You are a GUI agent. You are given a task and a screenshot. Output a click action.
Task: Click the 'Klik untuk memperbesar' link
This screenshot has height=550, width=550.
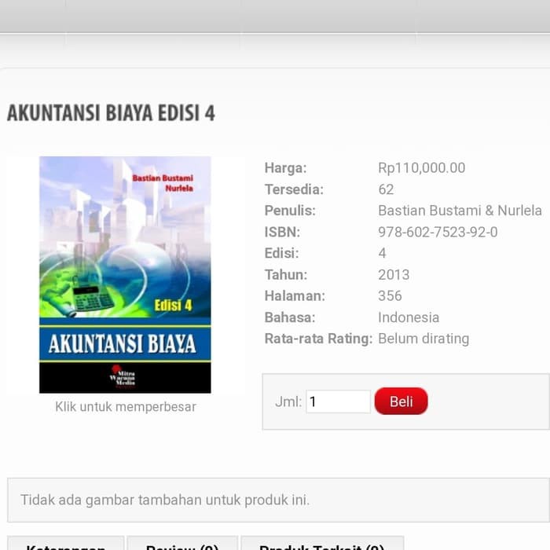125,407
